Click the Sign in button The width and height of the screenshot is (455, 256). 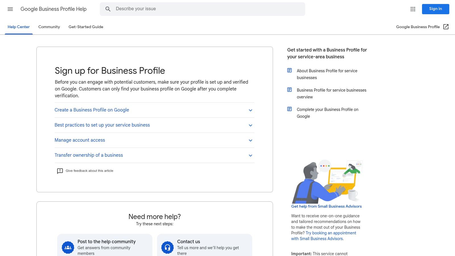435,9
